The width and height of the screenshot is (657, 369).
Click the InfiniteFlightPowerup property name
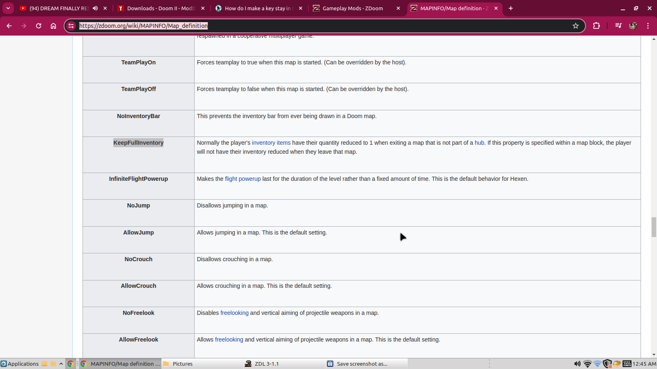tap(138, 179)
